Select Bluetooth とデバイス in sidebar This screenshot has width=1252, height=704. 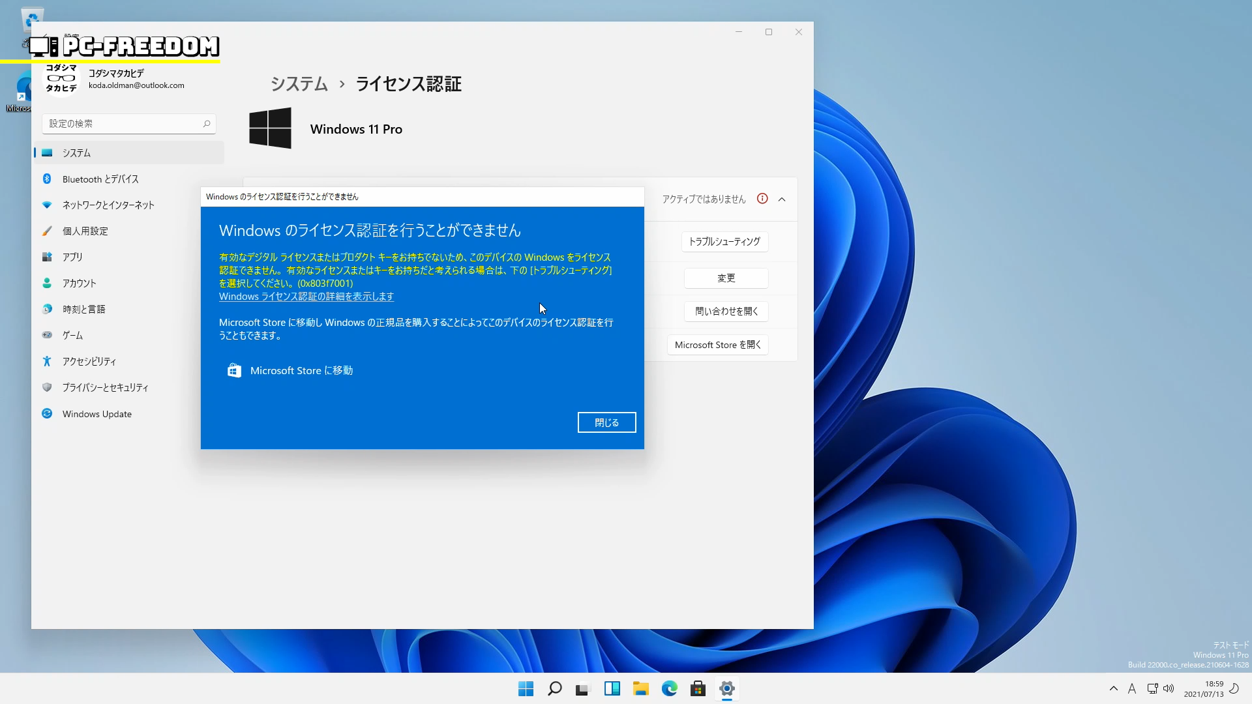click(100, 179)
